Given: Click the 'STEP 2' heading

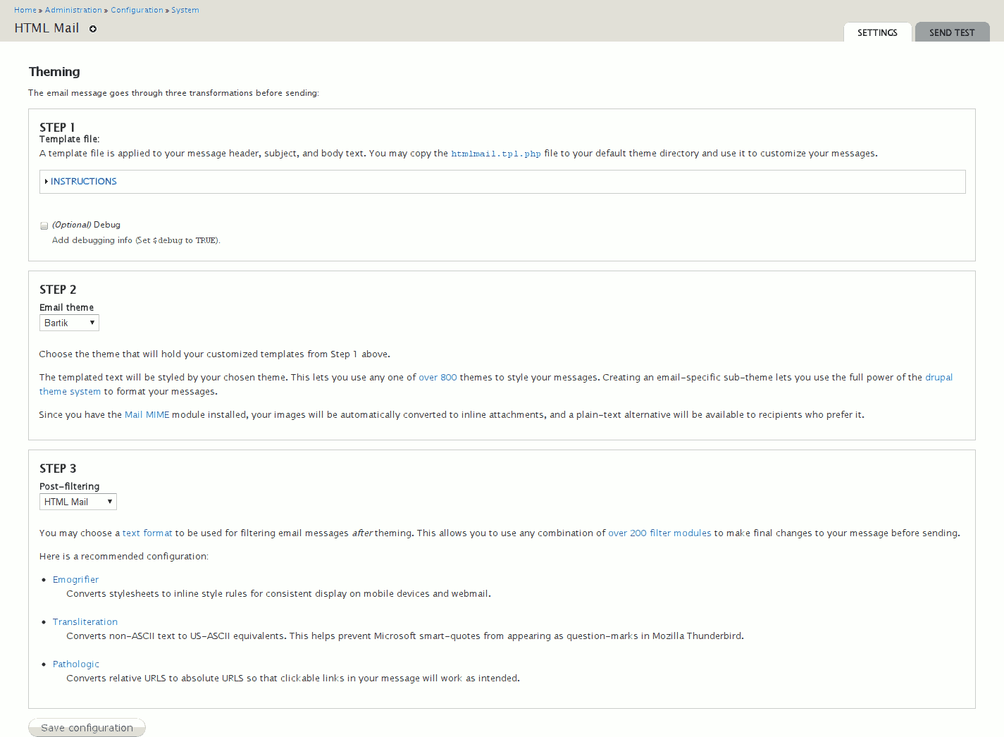Looking at the screenshot, I should [58, 290].
